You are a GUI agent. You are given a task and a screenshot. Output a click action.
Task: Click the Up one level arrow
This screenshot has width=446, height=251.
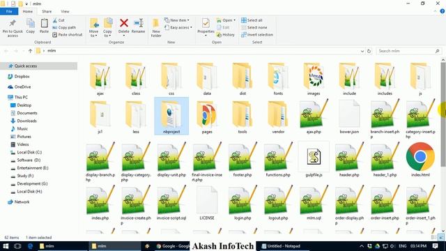[30, 51]
